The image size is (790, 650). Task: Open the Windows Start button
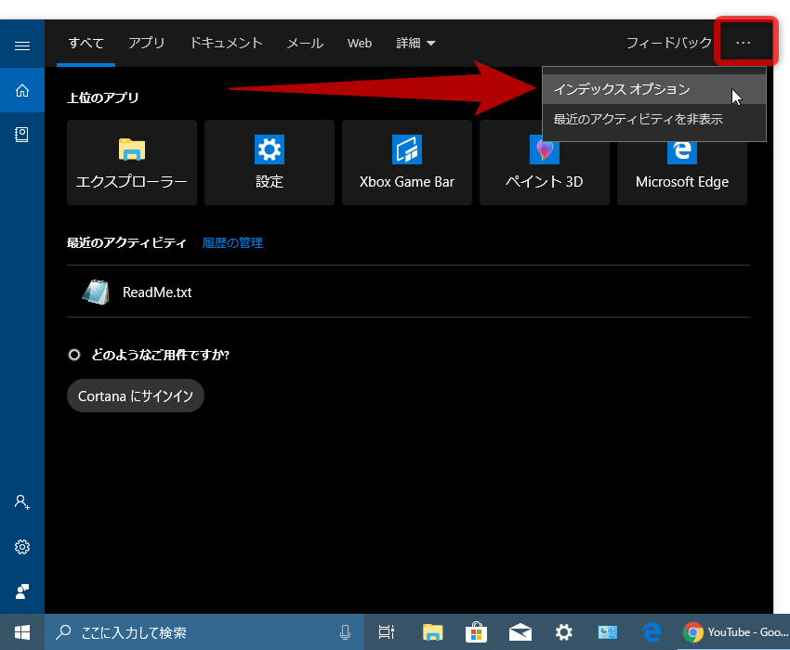22,632
